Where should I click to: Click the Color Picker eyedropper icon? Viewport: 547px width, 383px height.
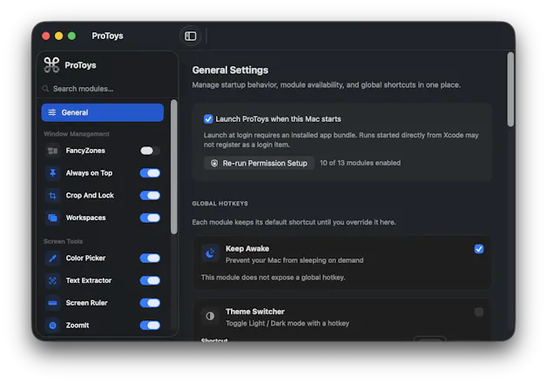pos(52,259)
